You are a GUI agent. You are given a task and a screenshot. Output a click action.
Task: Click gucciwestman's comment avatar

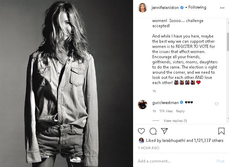(143, 104)
